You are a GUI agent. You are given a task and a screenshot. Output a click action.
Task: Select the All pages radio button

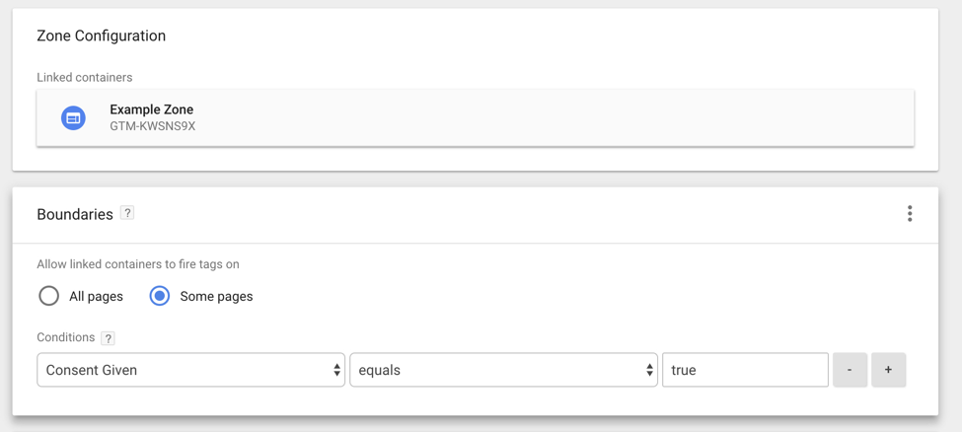(48, 297)
